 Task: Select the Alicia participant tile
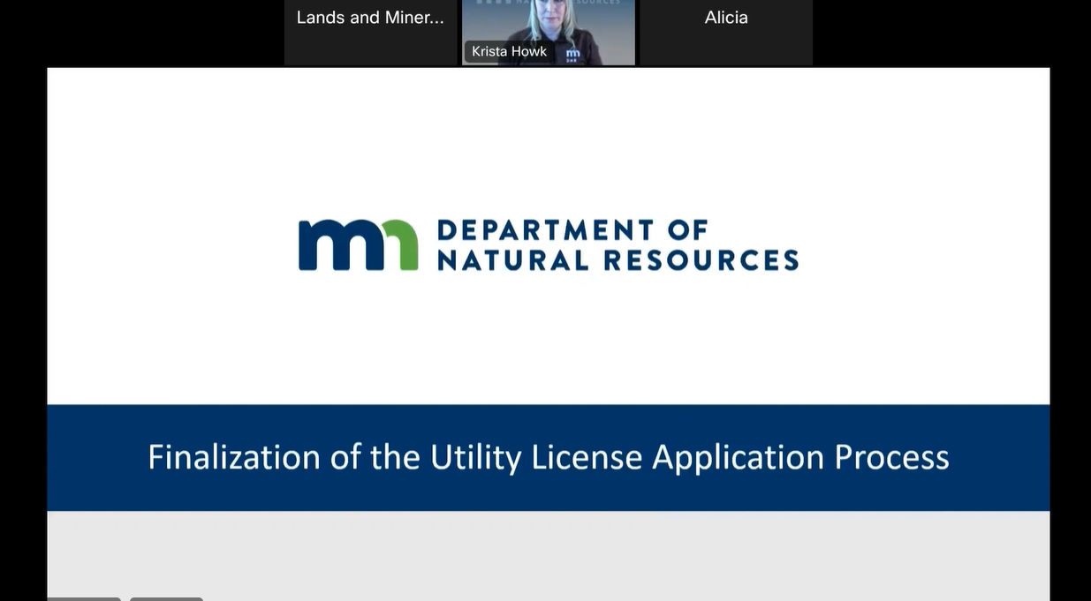point(725,33)
